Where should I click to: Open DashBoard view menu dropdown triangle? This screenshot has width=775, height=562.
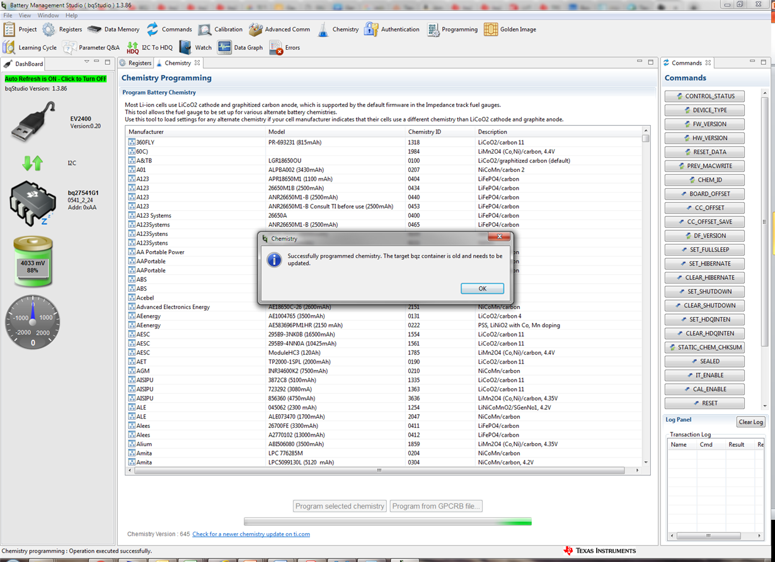pos(87,62)
